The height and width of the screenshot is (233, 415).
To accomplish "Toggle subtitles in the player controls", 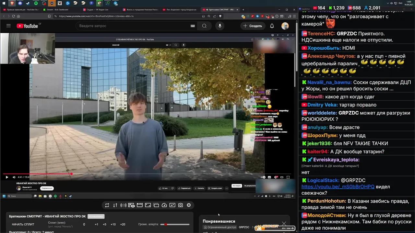I will point(270,177).
